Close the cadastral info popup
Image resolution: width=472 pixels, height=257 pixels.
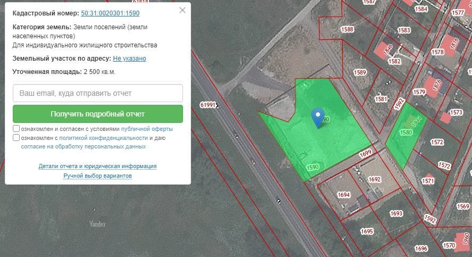pyautogui.click(x=183, y=10)
